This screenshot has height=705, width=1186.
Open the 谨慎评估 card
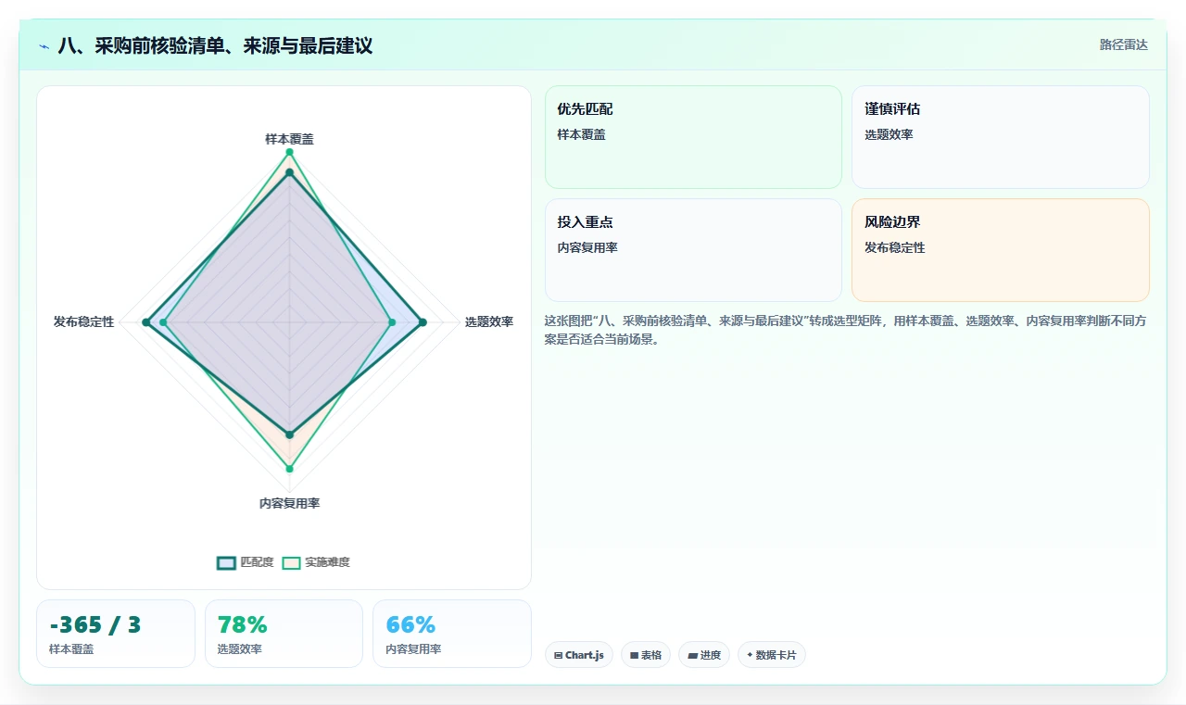(1001, 137)
